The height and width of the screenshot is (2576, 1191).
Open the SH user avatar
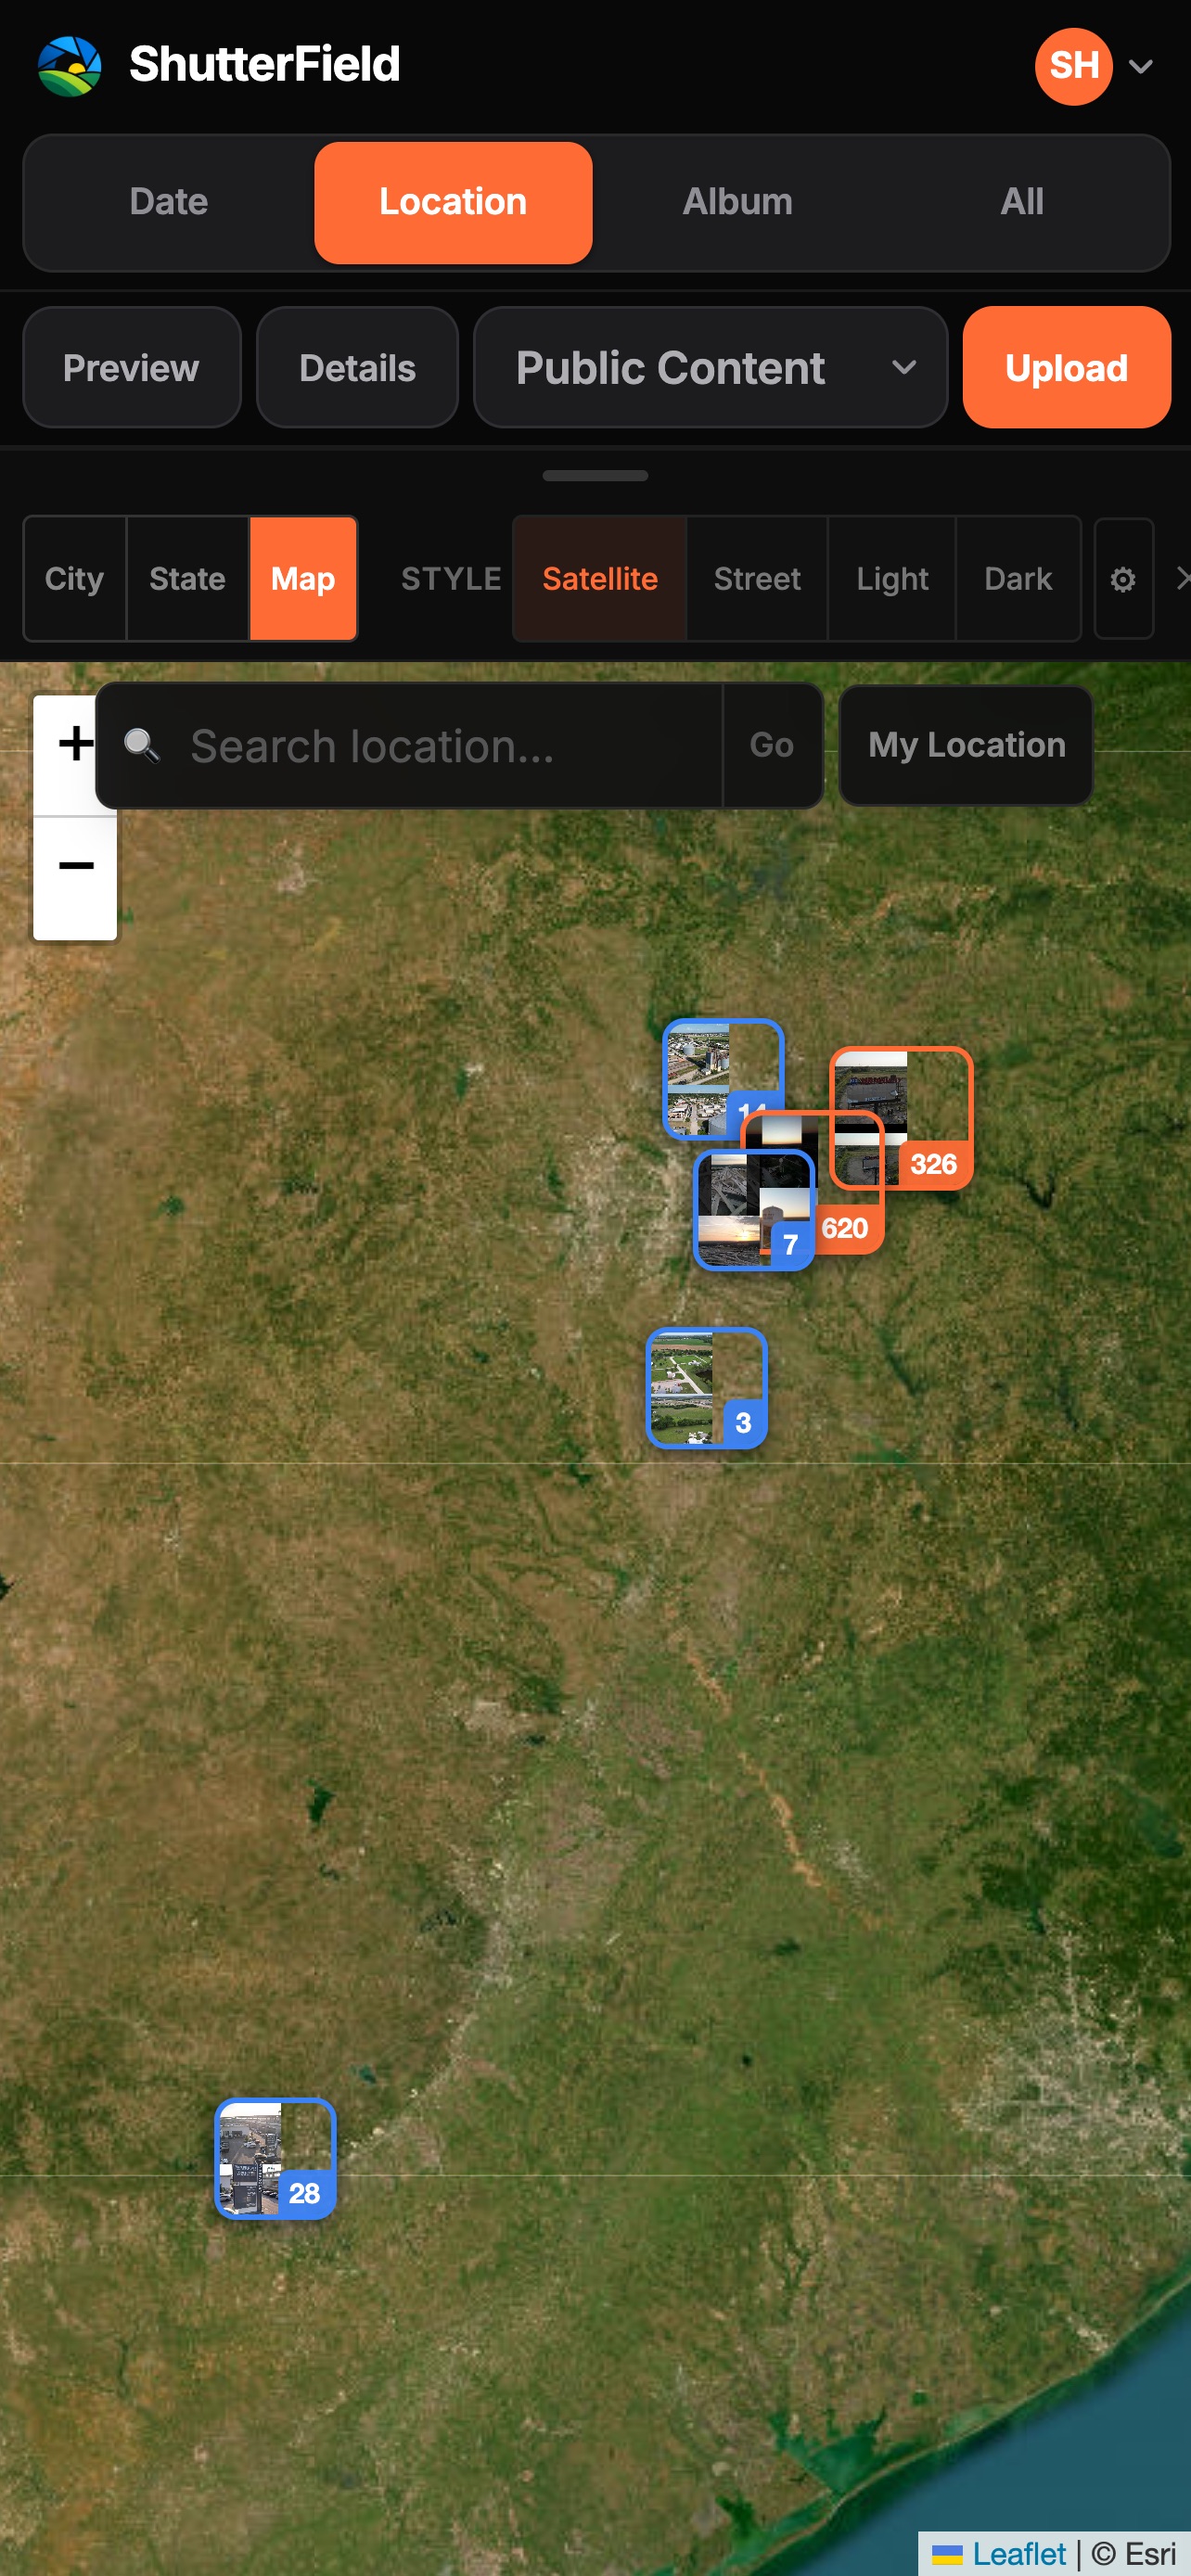point(1073,66)
